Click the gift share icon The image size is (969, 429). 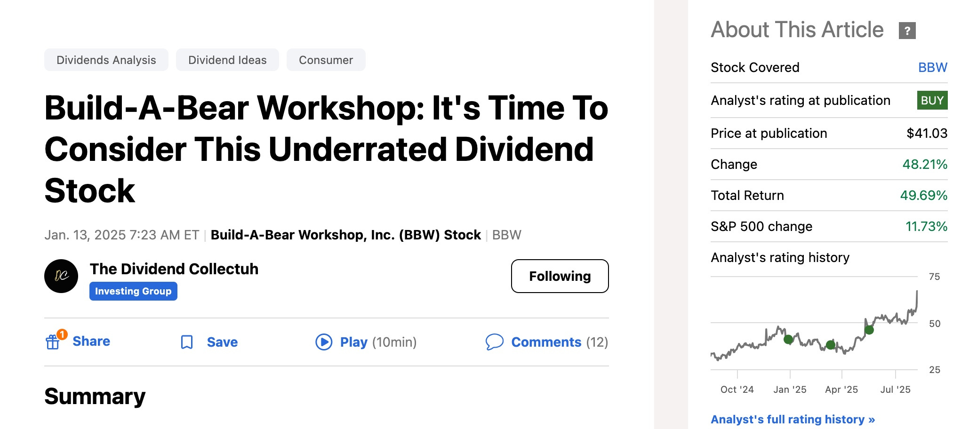pos(53,342)
